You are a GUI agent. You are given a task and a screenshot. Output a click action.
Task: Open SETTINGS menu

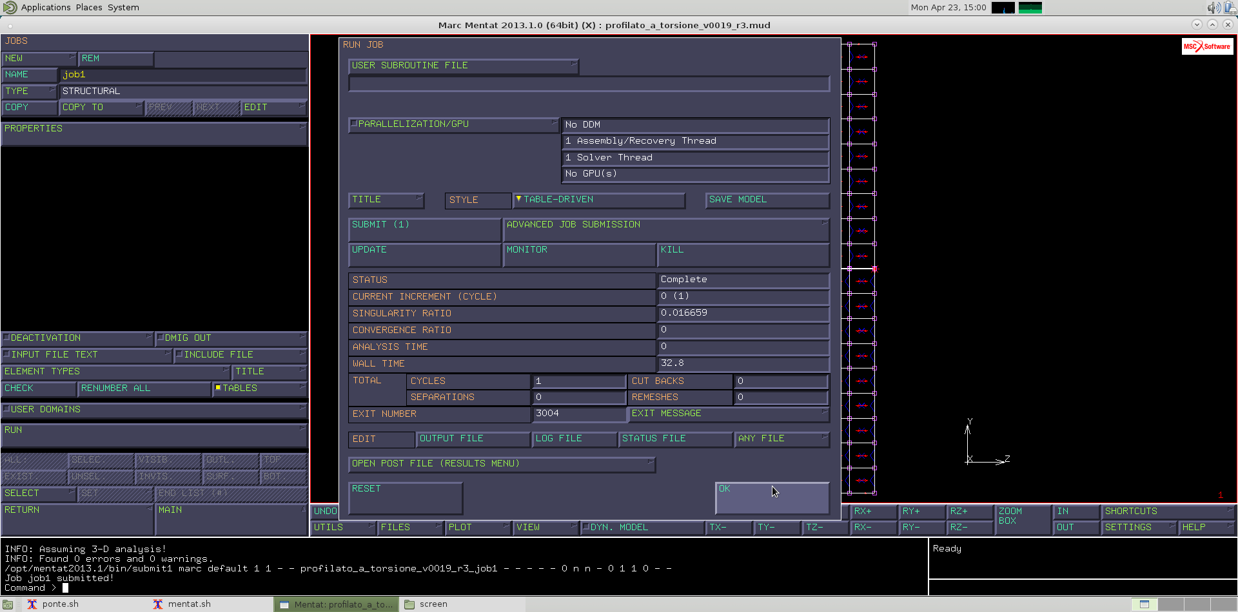click(x=1139, y=528)
